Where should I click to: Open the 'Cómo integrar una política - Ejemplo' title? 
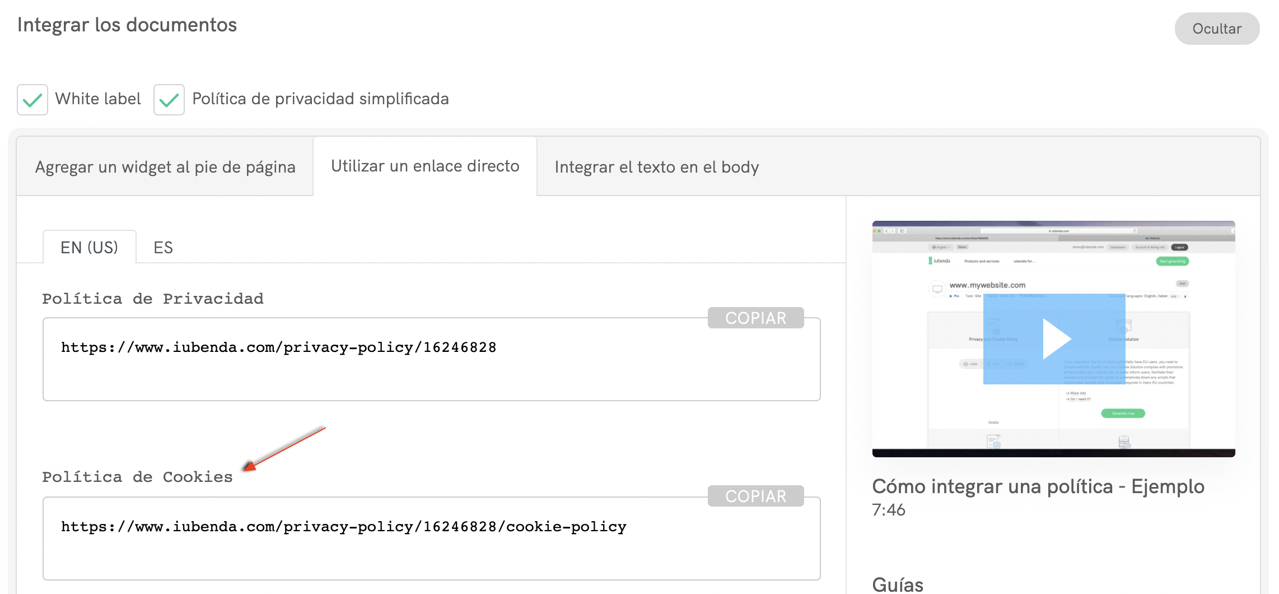point(1038,486)
